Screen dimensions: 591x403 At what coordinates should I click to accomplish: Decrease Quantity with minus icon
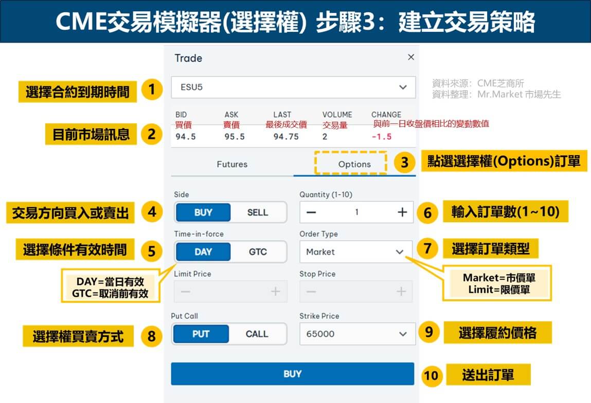pos(311,212)
